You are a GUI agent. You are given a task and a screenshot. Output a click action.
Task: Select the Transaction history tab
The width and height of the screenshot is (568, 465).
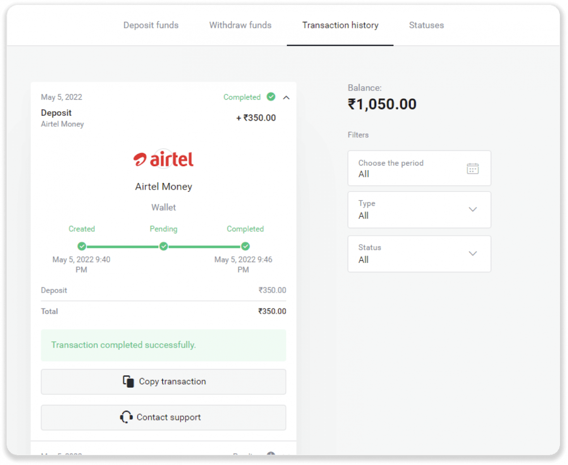click(340, 25)
